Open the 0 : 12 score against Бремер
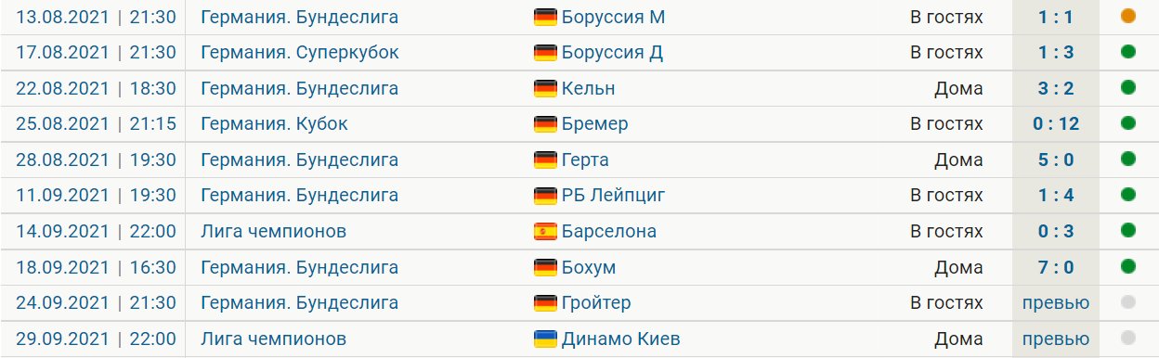Viewport: 1159px width, 358px height. pyautogui.click(x=1056, y=124)
